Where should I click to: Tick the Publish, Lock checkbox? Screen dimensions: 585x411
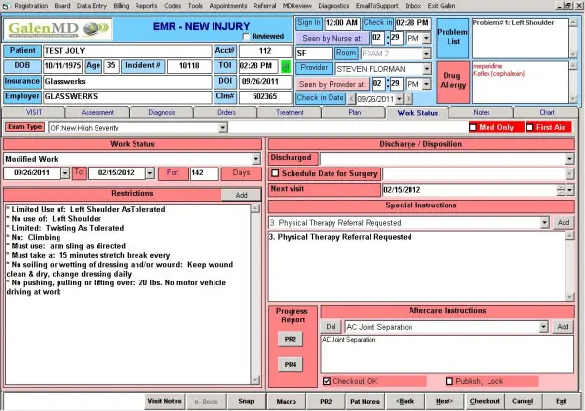point(449,381)
